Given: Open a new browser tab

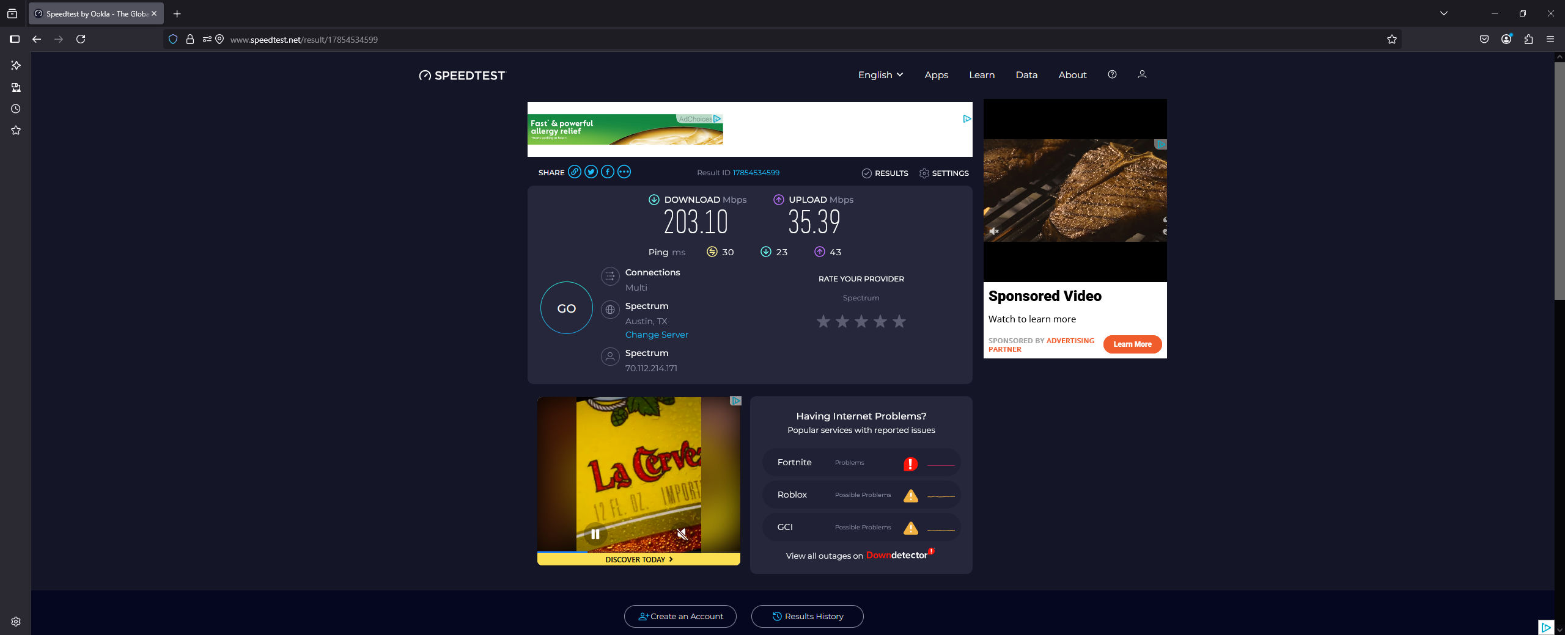Looking at the screenshot, I should point(177,13).
